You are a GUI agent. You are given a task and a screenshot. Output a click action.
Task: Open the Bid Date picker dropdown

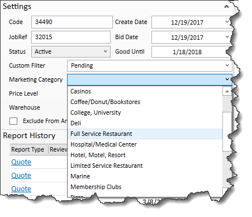[227, 37]
